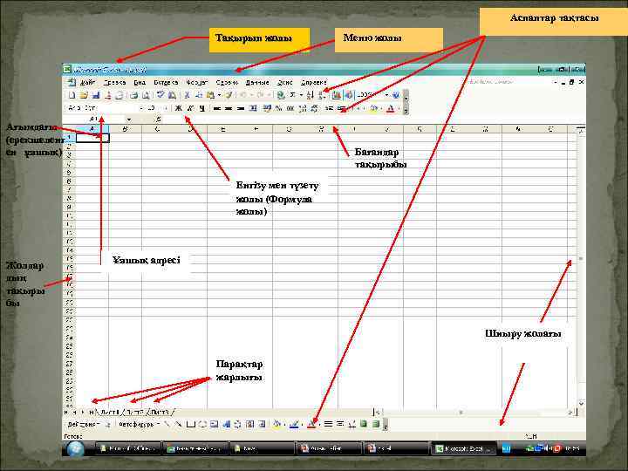Toggle Italic (К) formatting
The height and width of the screenshot is (471, 628).
(190, 108)
